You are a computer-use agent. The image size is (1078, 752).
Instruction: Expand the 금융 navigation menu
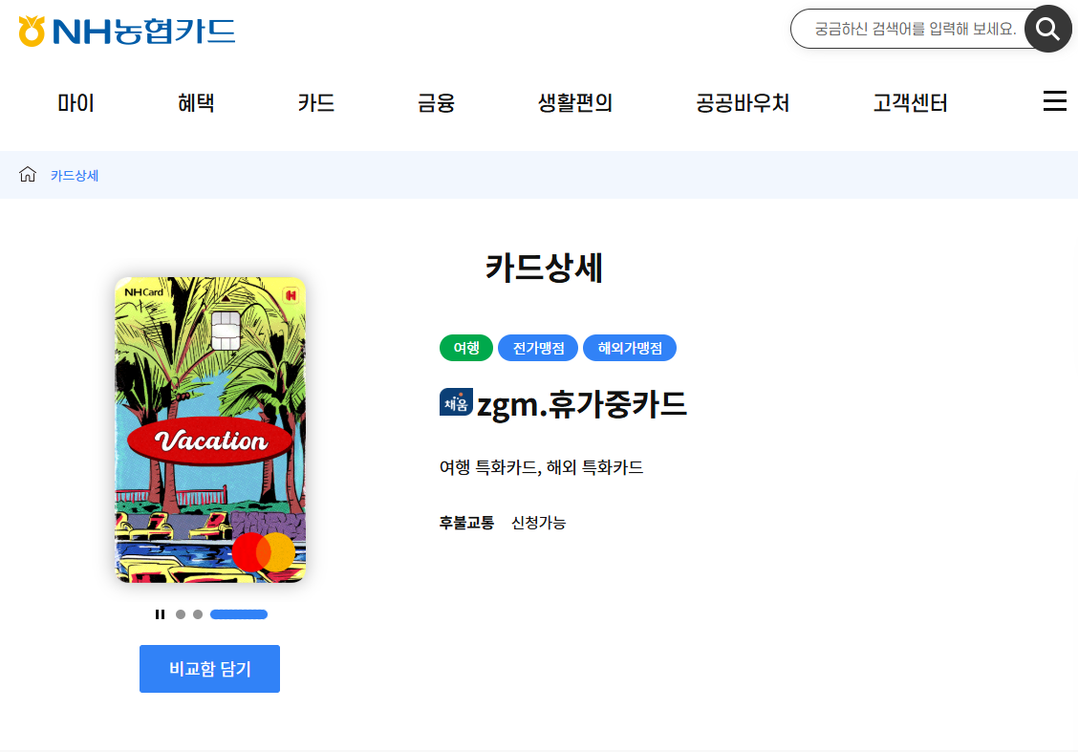pos(436,103)
